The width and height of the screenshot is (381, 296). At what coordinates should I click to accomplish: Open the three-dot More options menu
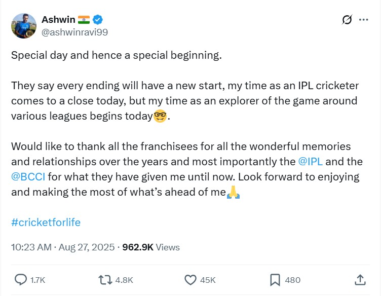[x=363, y=20]
